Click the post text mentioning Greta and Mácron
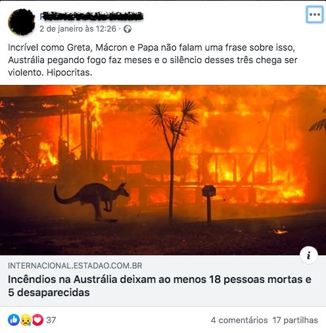Screen dimensions: 326x333 (152, 60)
